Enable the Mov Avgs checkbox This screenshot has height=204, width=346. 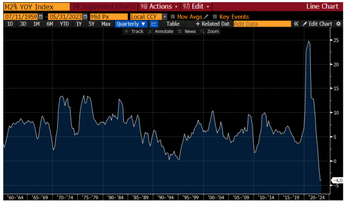[x=173, y=17]
